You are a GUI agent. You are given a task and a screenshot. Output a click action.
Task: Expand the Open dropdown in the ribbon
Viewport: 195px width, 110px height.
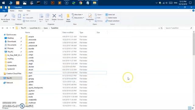click(x=99, y=15)
